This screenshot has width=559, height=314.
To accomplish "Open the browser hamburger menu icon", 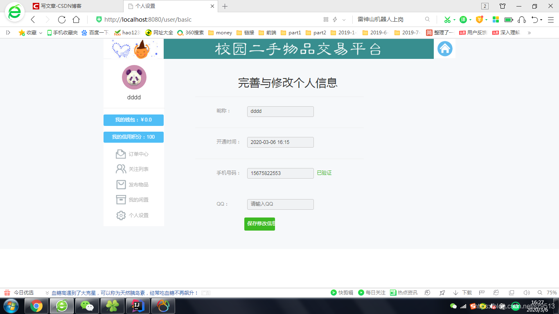I will [x=550, y=19].
